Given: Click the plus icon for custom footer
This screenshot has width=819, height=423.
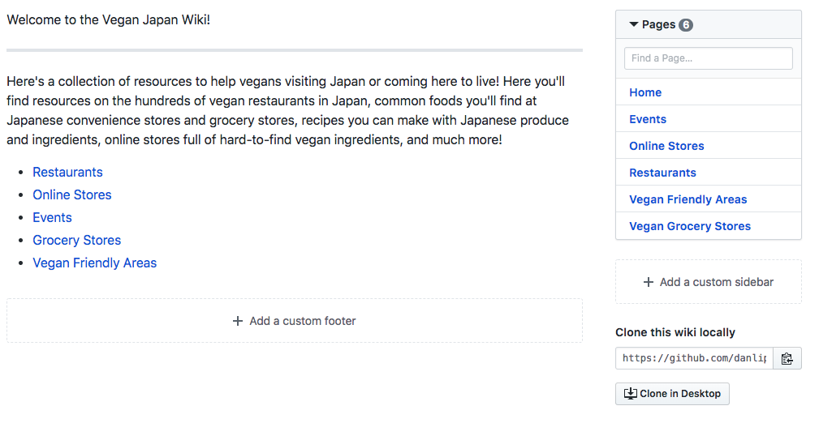Looking at the screenshot, I should pyautogui.click(x=238, y=321).
